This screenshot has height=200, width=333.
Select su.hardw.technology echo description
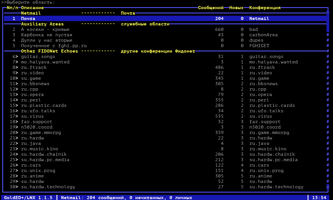(48, 187)
